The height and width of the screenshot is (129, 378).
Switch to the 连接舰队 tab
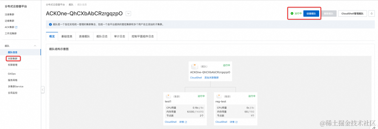tap(84, 37)
